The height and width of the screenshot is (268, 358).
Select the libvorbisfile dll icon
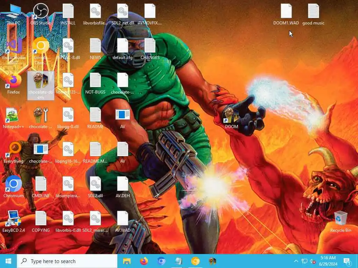click(x=95, y=14)
